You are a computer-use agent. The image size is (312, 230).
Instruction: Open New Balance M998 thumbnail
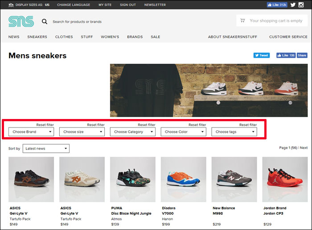234,179
